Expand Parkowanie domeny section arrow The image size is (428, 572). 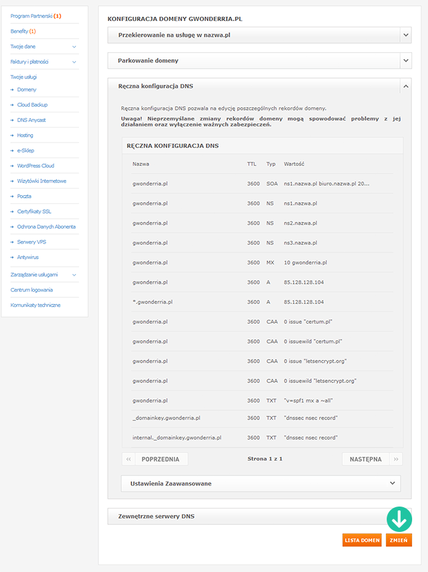[x=406, y=61]
